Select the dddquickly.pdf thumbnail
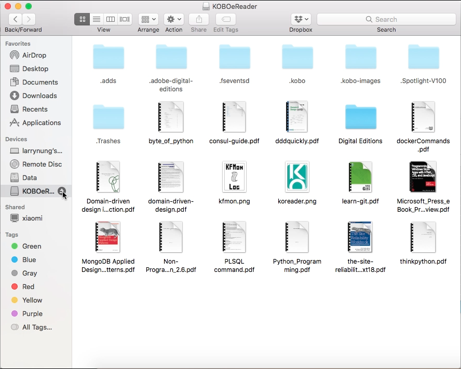 297,117
